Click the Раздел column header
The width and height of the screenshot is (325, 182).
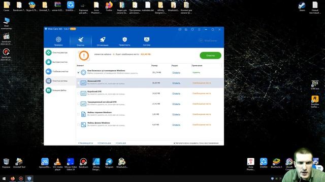point(175,66)
